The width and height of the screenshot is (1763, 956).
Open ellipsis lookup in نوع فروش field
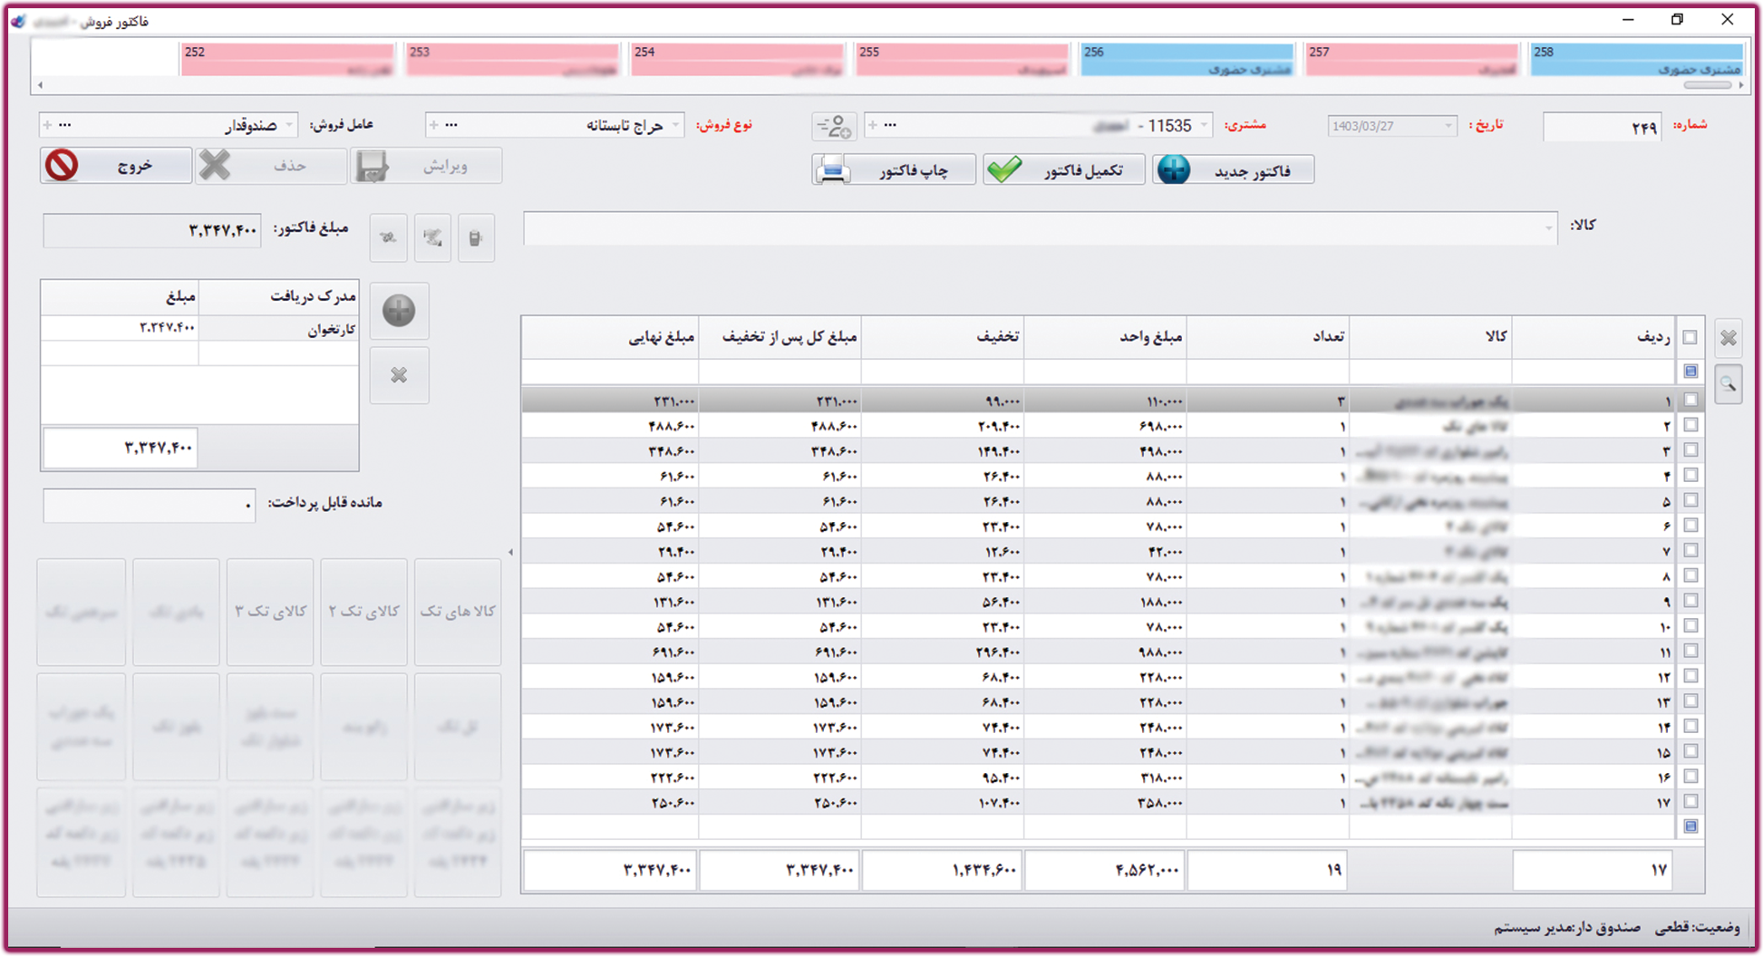pyautogui.click(x=451, y=125)
